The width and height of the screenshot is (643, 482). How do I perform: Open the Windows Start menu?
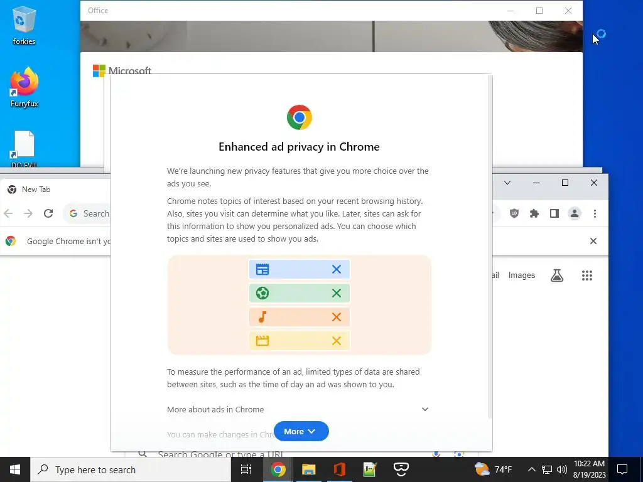point(15,469)
